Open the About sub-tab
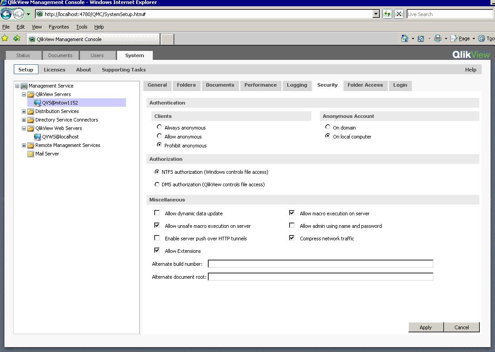 pyautogui.click(x=84, y=69)
